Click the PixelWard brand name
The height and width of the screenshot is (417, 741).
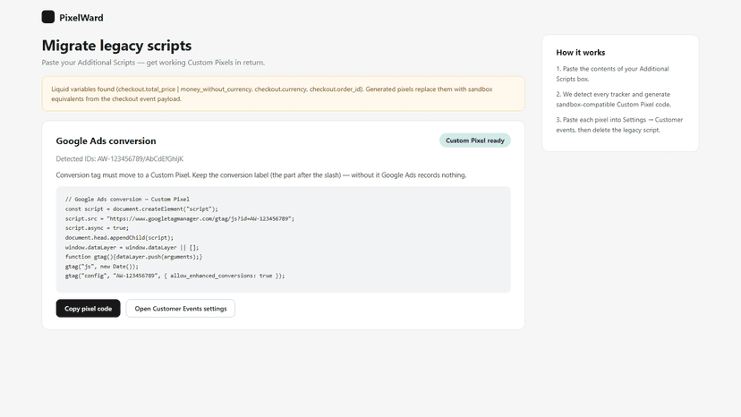[x=81, y=18]
